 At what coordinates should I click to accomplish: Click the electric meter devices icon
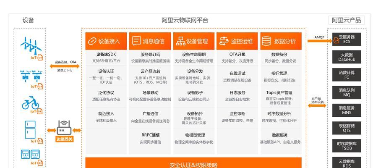30,154
